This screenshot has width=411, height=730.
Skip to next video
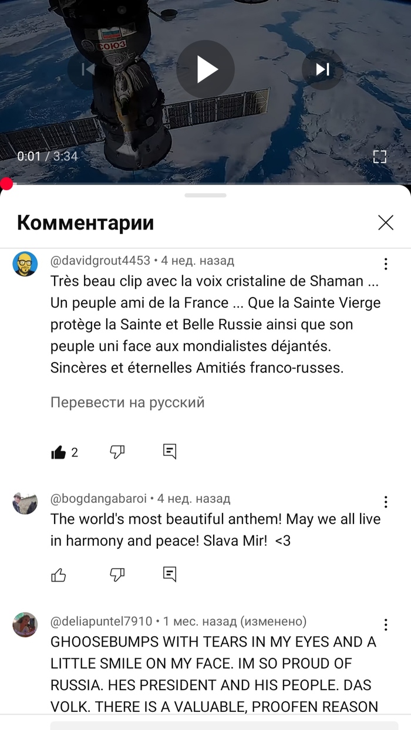[322, 69]
